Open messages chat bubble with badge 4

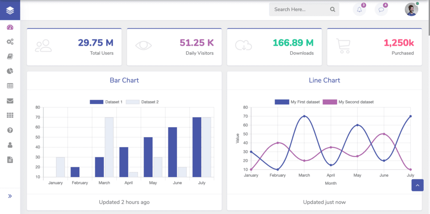tap(381, 10)
